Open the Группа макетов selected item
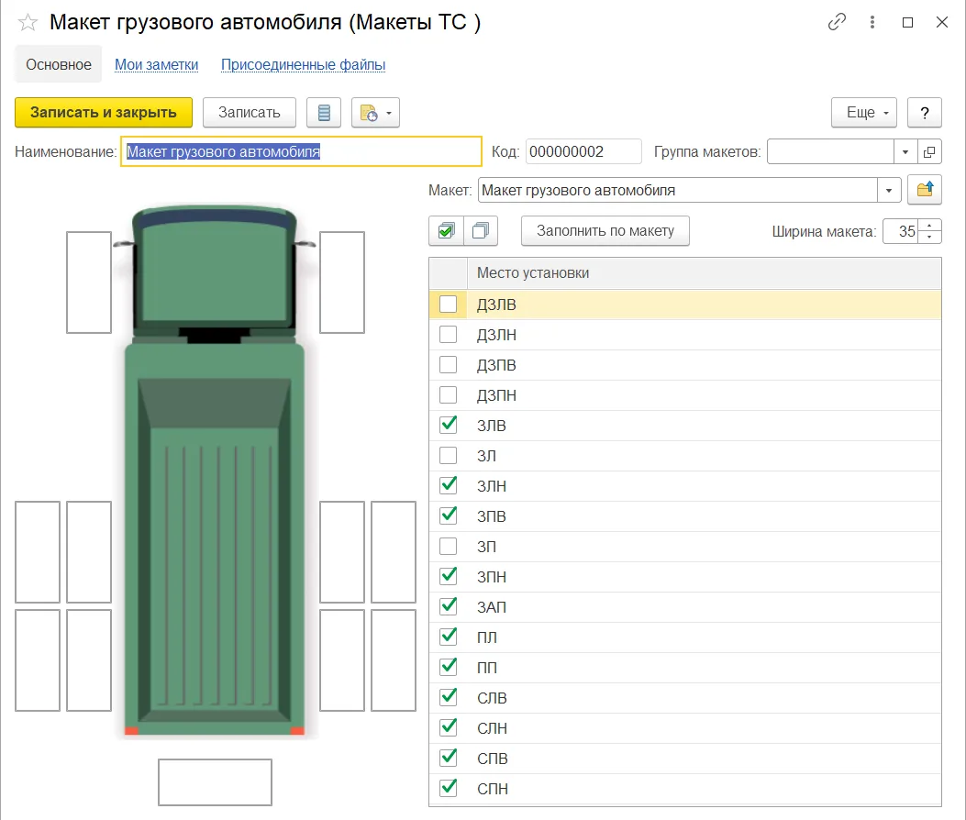This screenshot has height=820, width=966. click(929, 151)
